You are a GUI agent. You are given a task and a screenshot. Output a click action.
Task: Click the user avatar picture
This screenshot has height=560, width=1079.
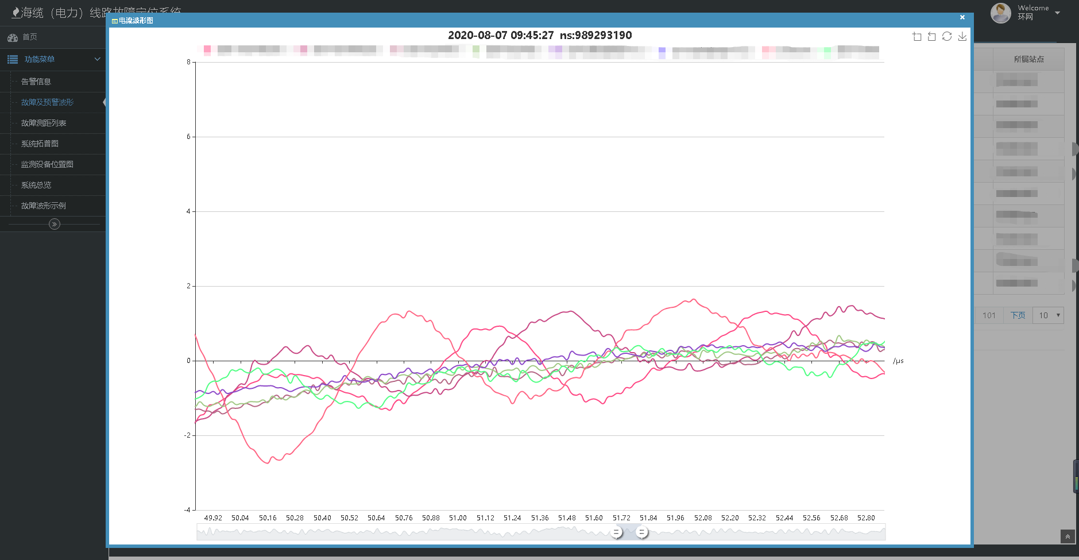coord(1000,13)
